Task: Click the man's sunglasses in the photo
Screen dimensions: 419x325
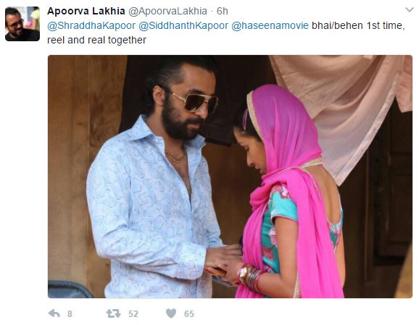Action: 194,103
